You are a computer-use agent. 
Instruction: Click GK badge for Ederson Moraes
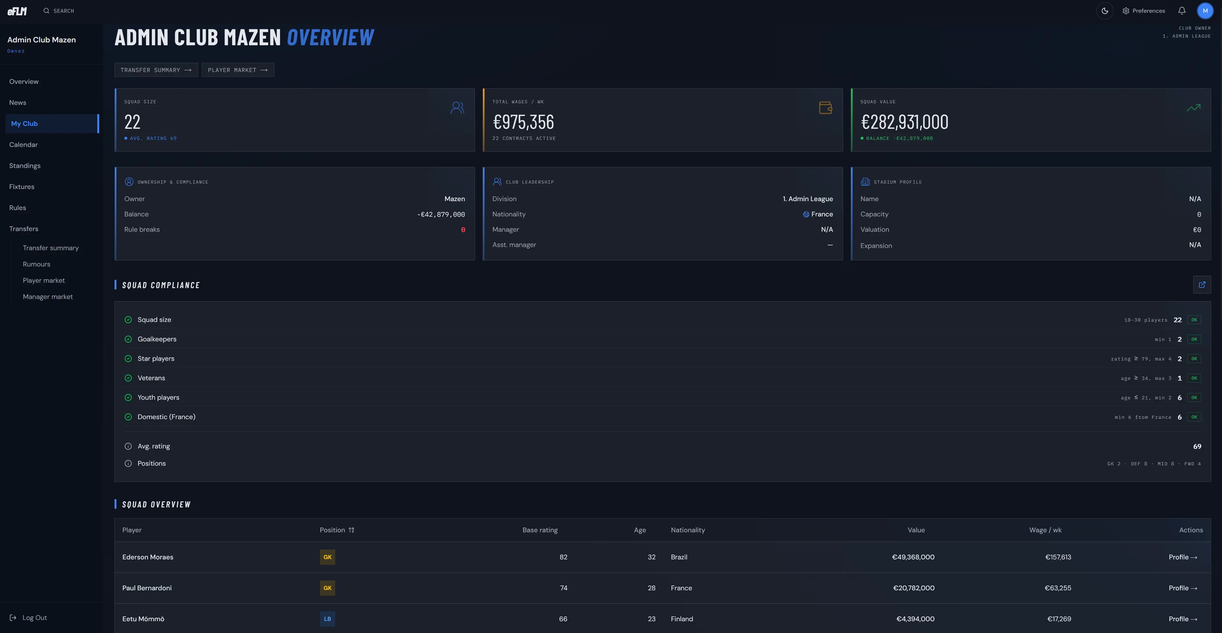tap(327, 557)
